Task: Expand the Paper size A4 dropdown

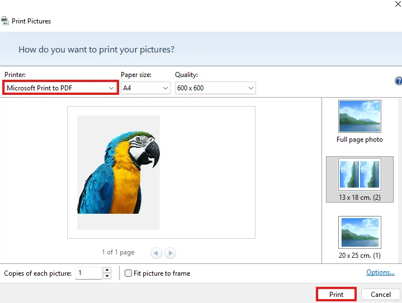Action: coord(145,88)
